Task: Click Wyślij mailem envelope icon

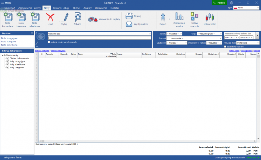Action: (129, 24)
